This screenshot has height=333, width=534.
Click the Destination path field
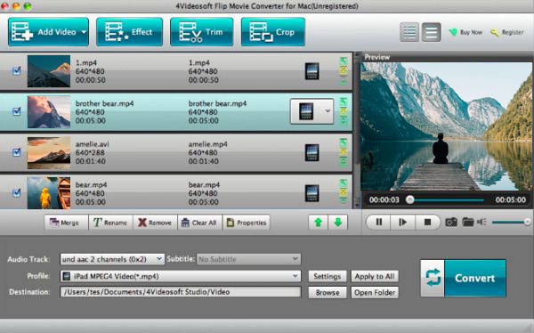(x=181, y=292)
